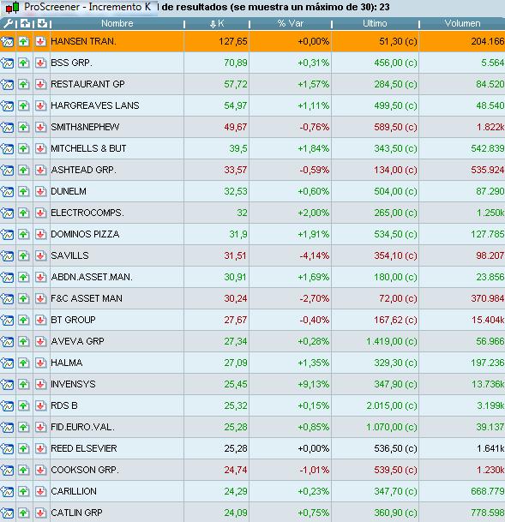Click the last price 72,00 (c)
The height and width of the screenshot is (522, 505).
click(x=398, y=298)
